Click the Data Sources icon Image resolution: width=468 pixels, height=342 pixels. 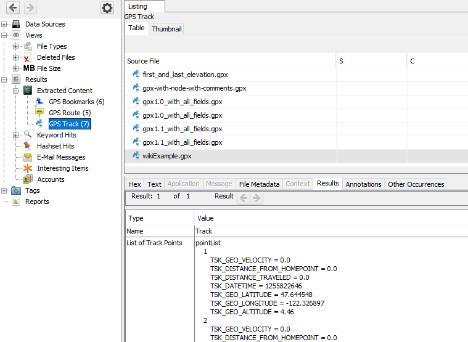[17, 24]
